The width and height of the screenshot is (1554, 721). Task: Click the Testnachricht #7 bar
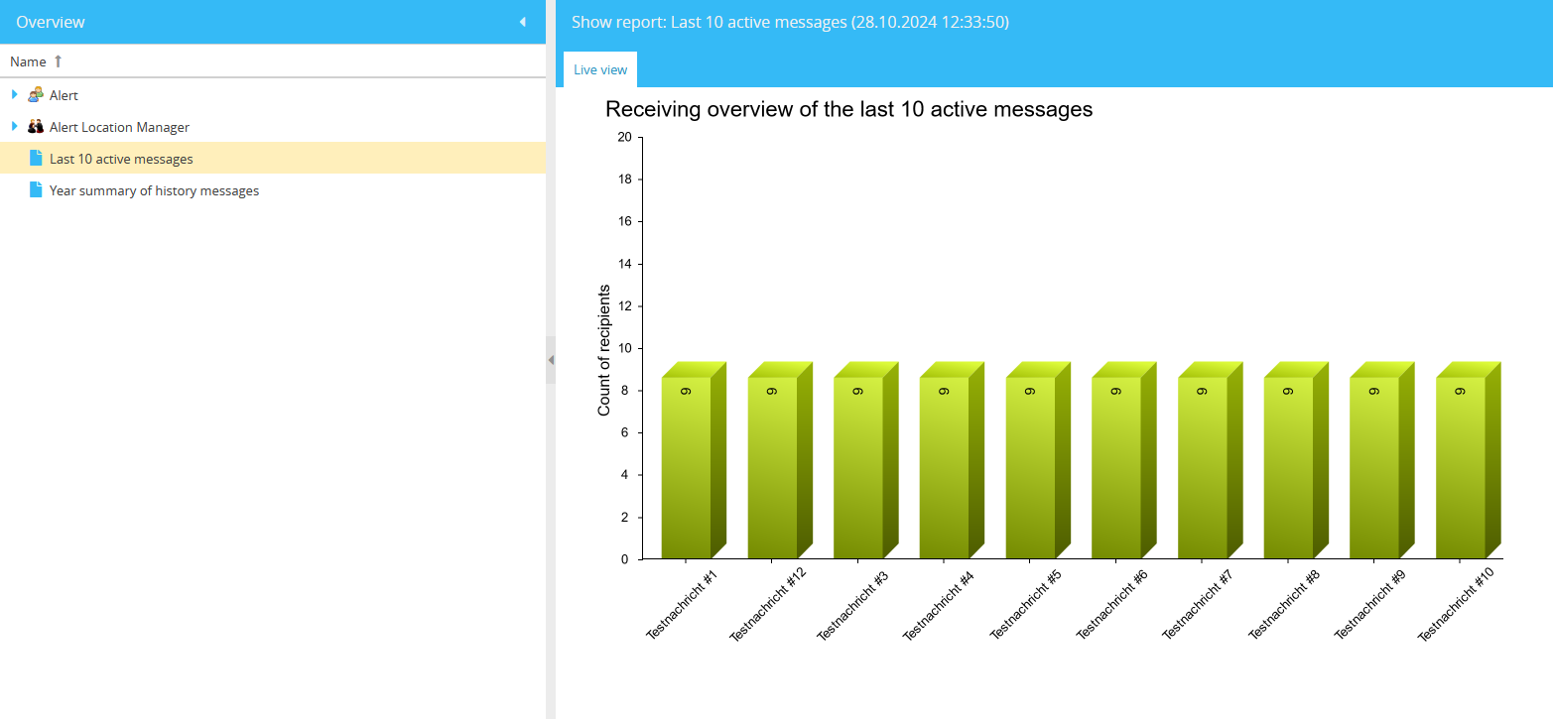[1210, 460]
